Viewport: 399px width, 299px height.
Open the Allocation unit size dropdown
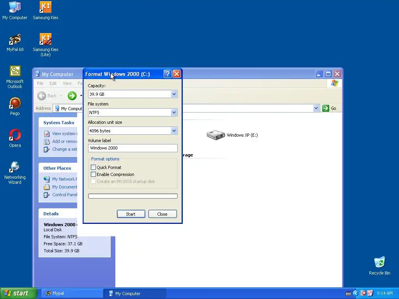point(174,131)
